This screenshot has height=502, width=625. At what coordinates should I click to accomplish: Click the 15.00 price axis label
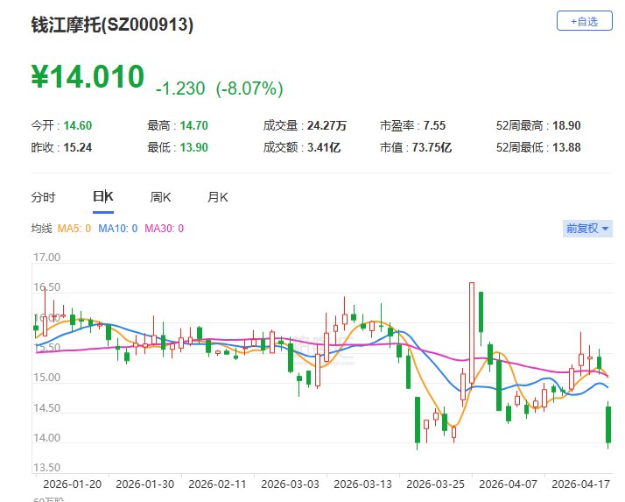point(46,378)
